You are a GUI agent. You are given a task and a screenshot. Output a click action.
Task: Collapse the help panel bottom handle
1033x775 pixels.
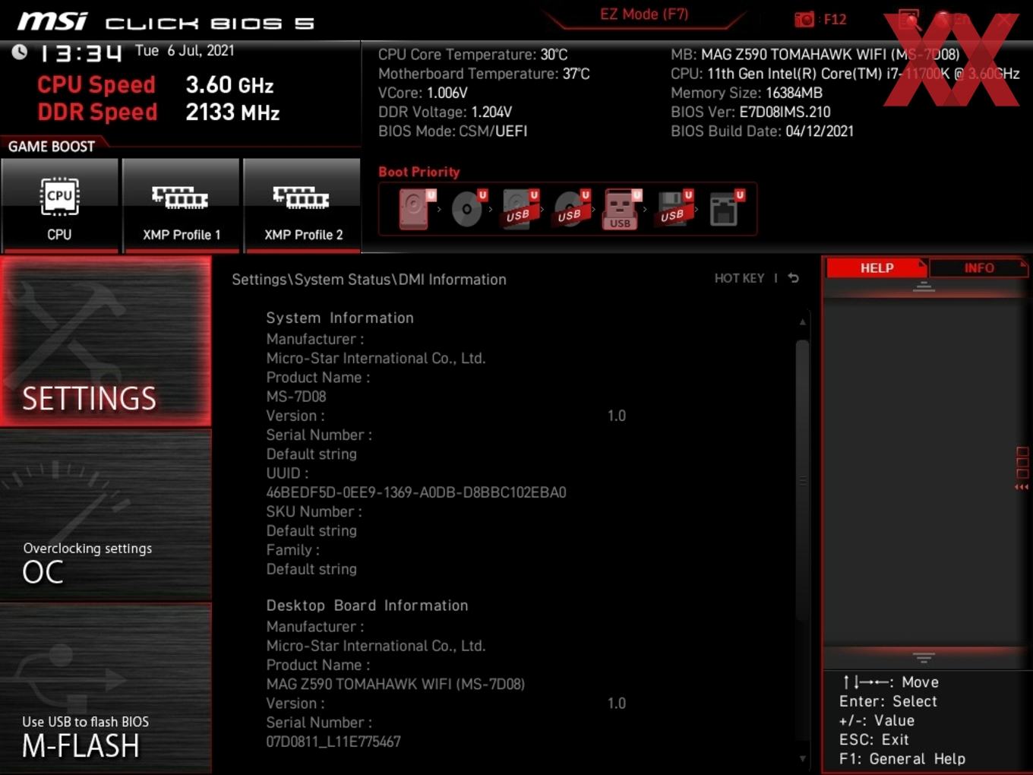(x=924, y=657)
